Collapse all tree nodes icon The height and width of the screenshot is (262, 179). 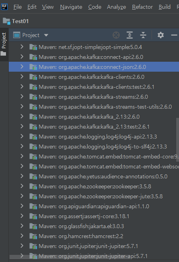(x=143, y=35)
